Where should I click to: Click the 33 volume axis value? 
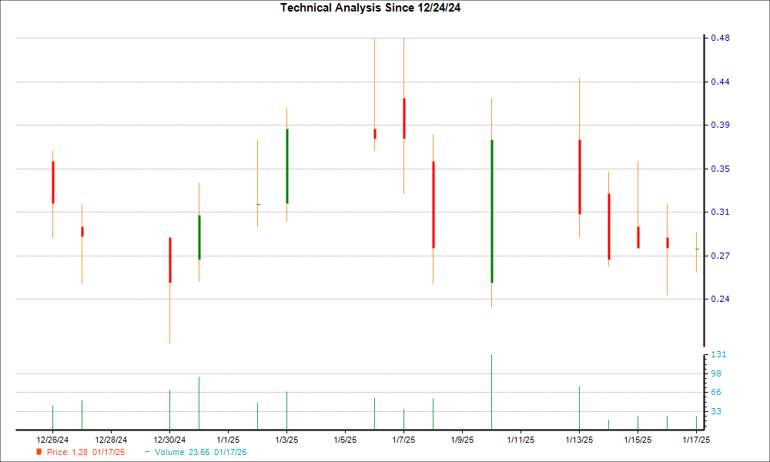point(715,411)
